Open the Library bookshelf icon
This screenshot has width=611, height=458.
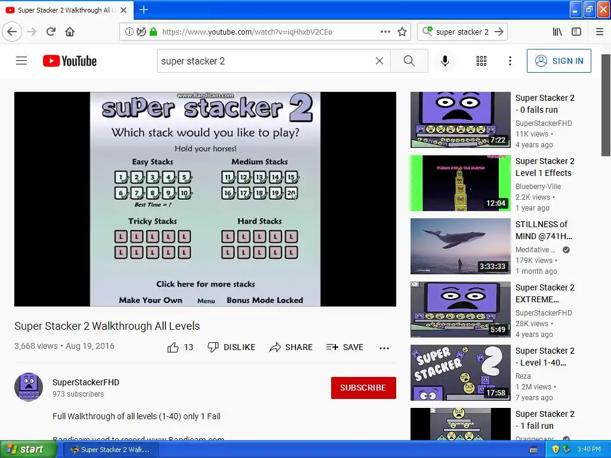(x=557, y=32)
